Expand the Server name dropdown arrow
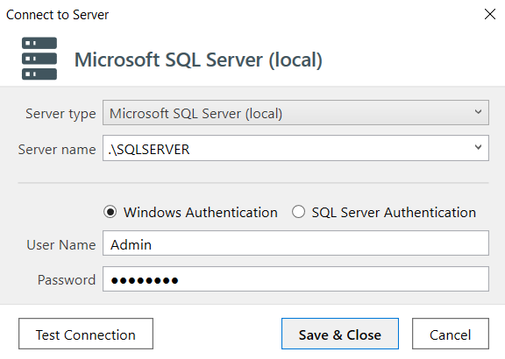 (x=479, y=147)
